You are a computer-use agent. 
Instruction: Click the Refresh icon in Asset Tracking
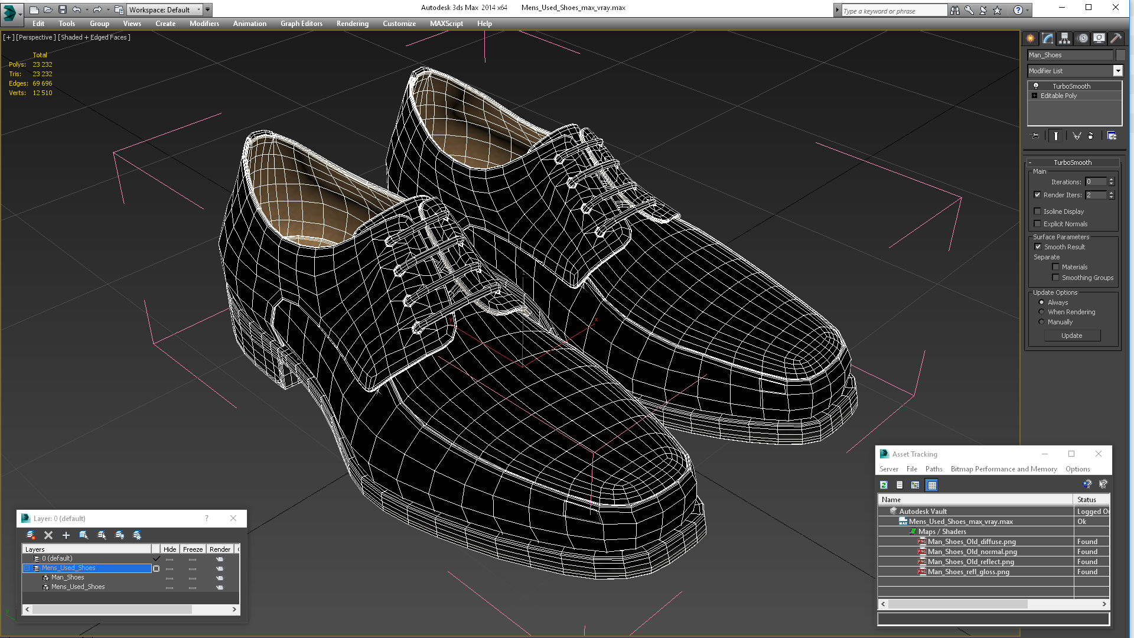884,485
